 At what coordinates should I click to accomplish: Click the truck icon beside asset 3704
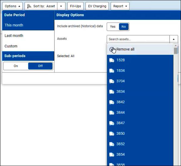tap(111, 81)
